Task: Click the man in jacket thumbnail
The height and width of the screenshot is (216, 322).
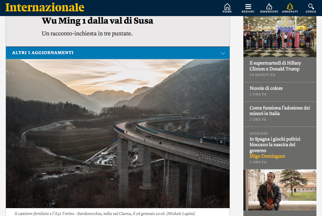Action: coord(280,190)
